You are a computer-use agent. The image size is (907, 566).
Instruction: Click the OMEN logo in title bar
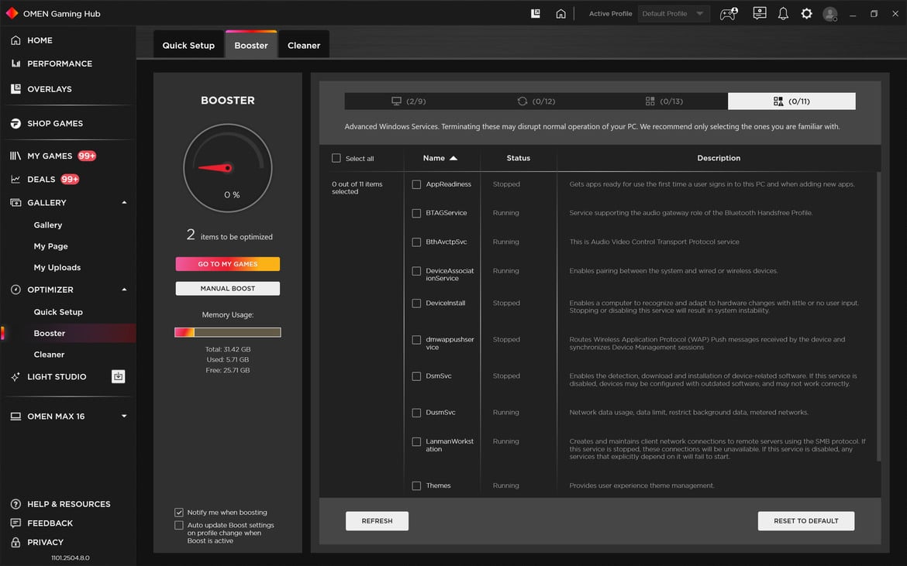pos(12,13)
